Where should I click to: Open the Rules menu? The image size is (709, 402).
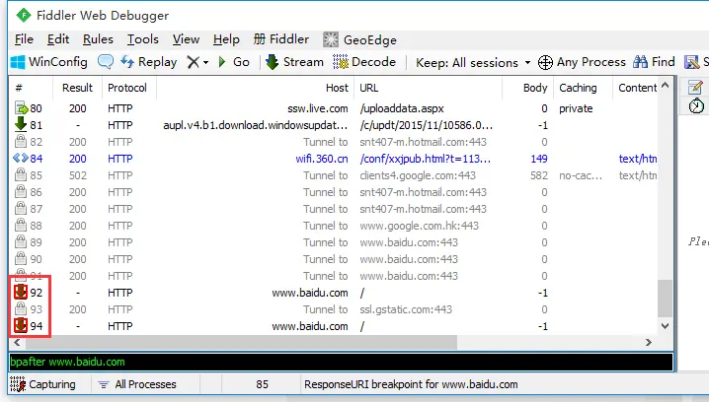tap(98, 39)
